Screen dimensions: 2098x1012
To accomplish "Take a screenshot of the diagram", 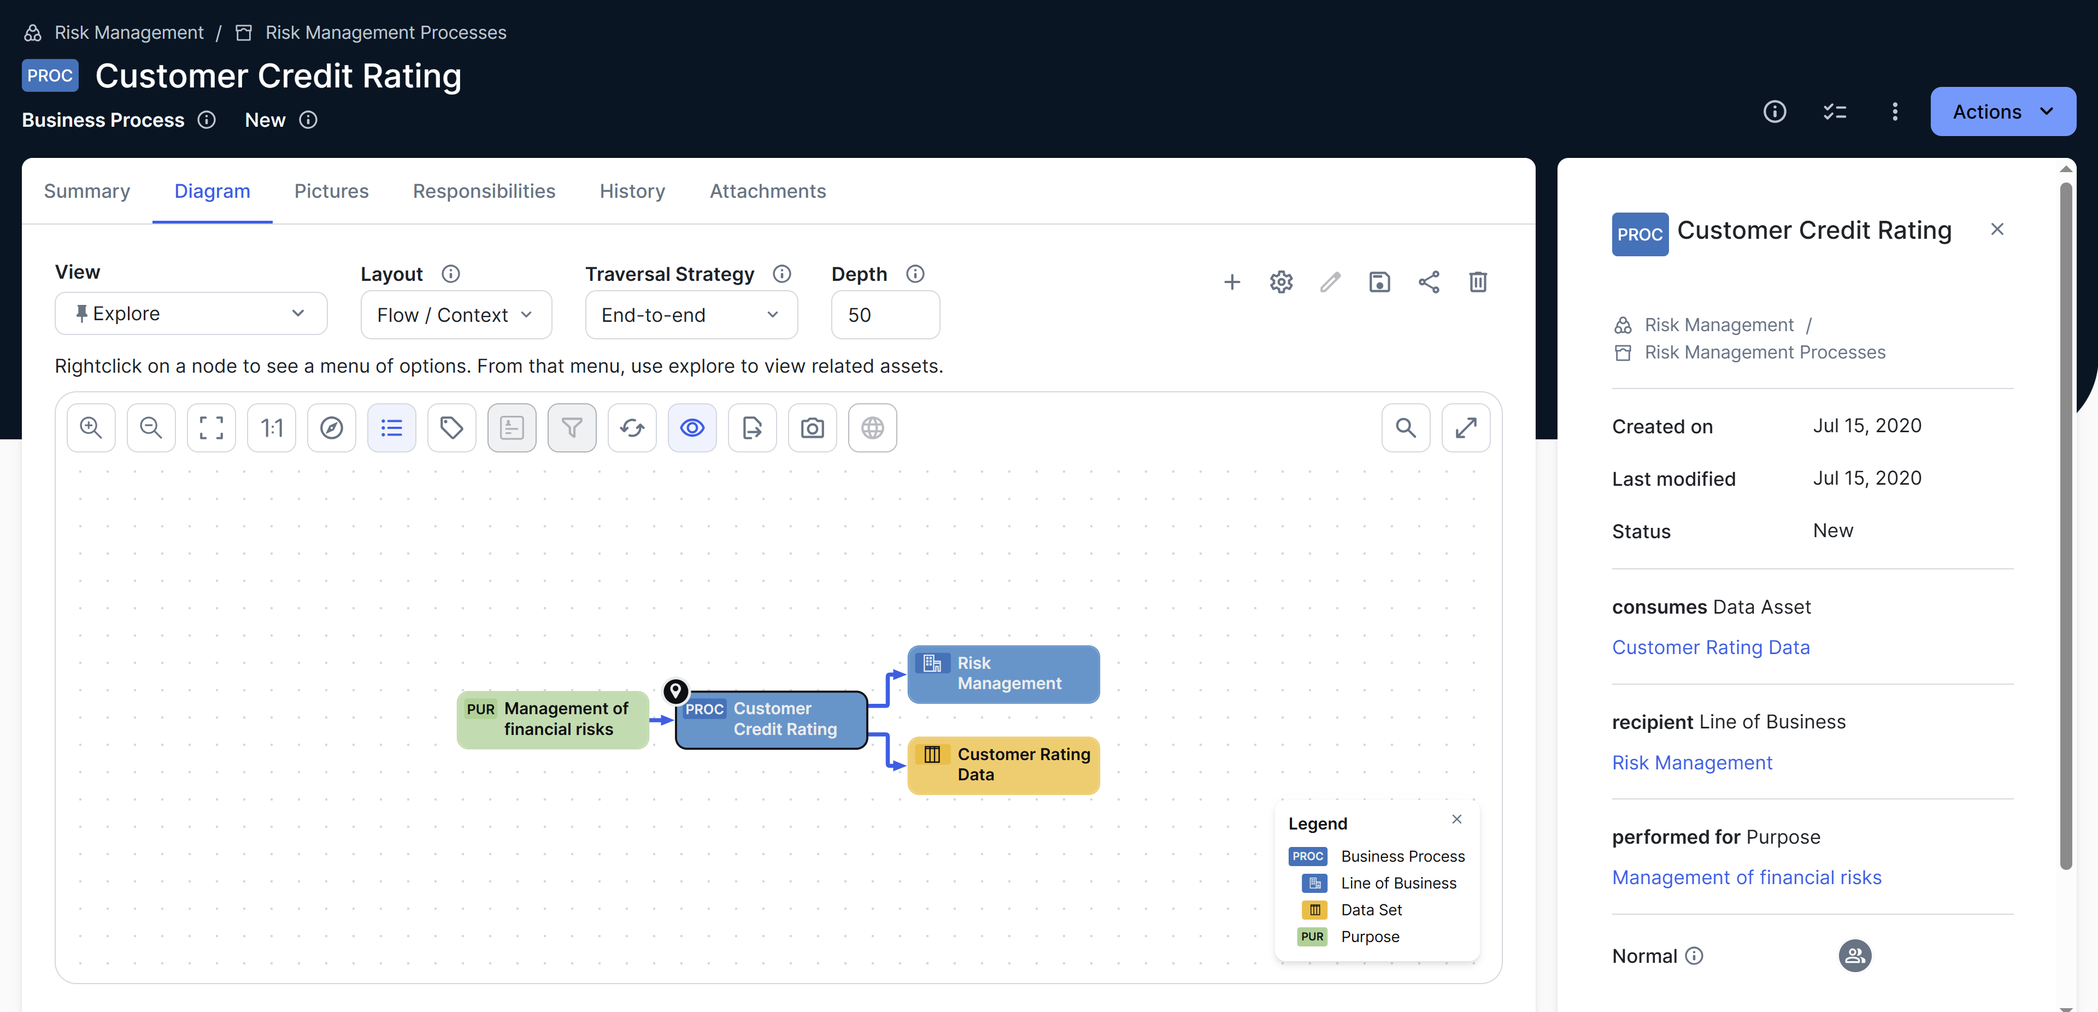I will pos(812,427).
